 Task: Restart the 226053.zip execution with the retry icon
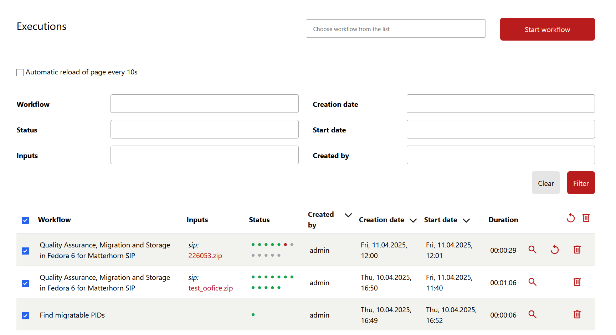(x=555, y=250)
